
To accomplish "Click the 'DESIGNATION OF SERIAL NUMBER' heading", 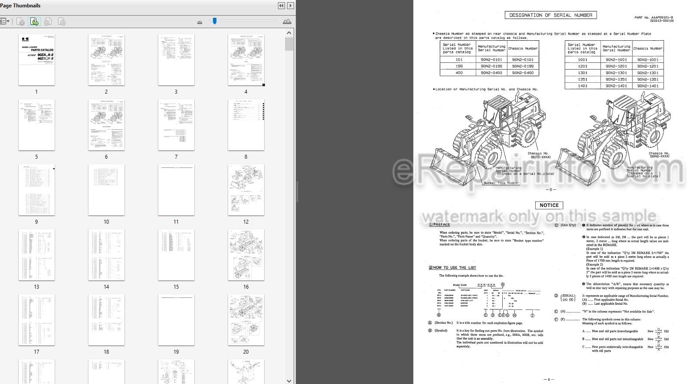I will [x=550, y=15].
